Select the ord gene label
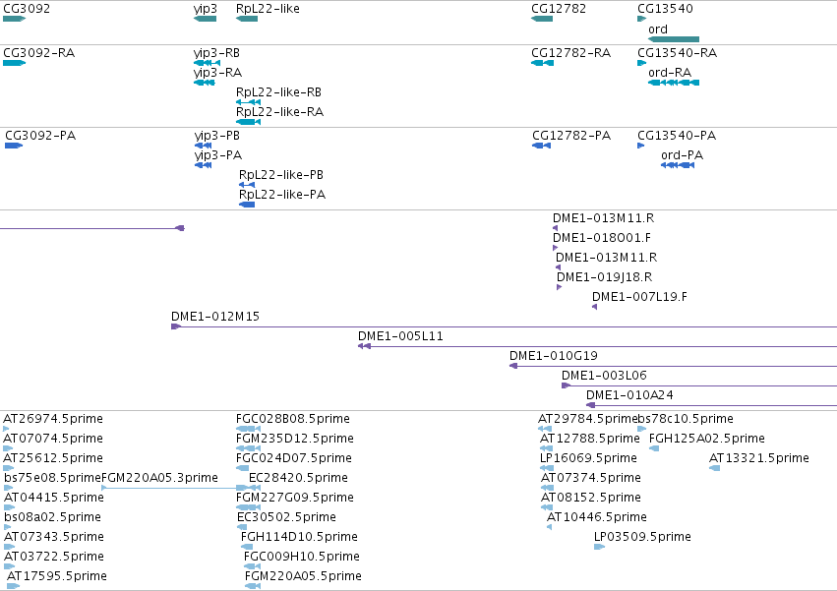This screenshot has width=837, height=591. (x=658, y=30)
